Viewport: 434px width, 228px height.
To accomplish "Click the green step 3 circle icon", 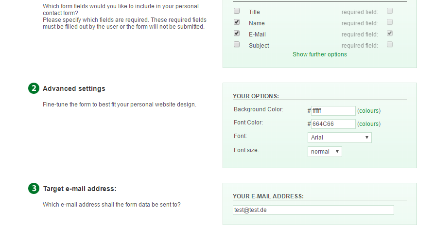I will 34,189.
